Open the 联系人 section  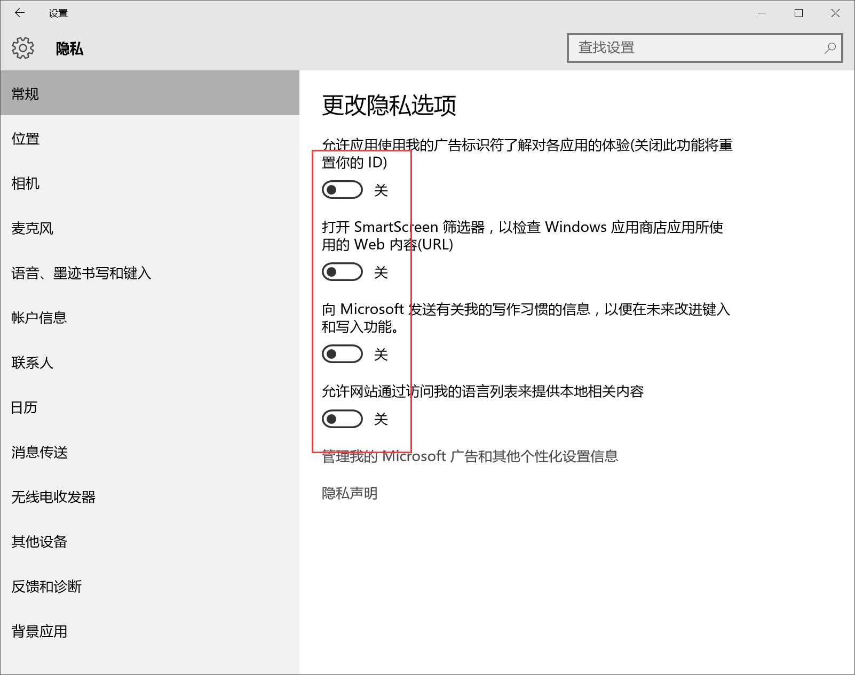tap(150, 363)
